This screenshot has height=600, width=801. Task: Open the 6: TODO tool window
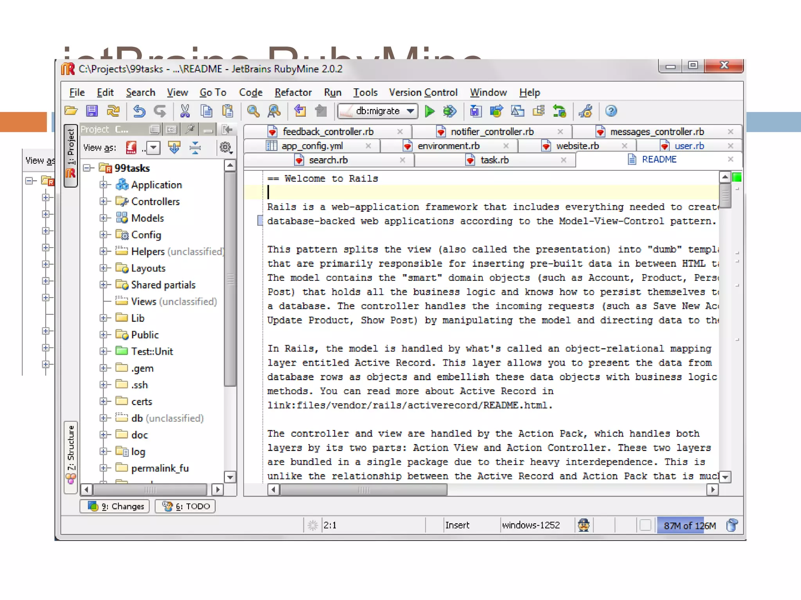click(x=185, y=507)
